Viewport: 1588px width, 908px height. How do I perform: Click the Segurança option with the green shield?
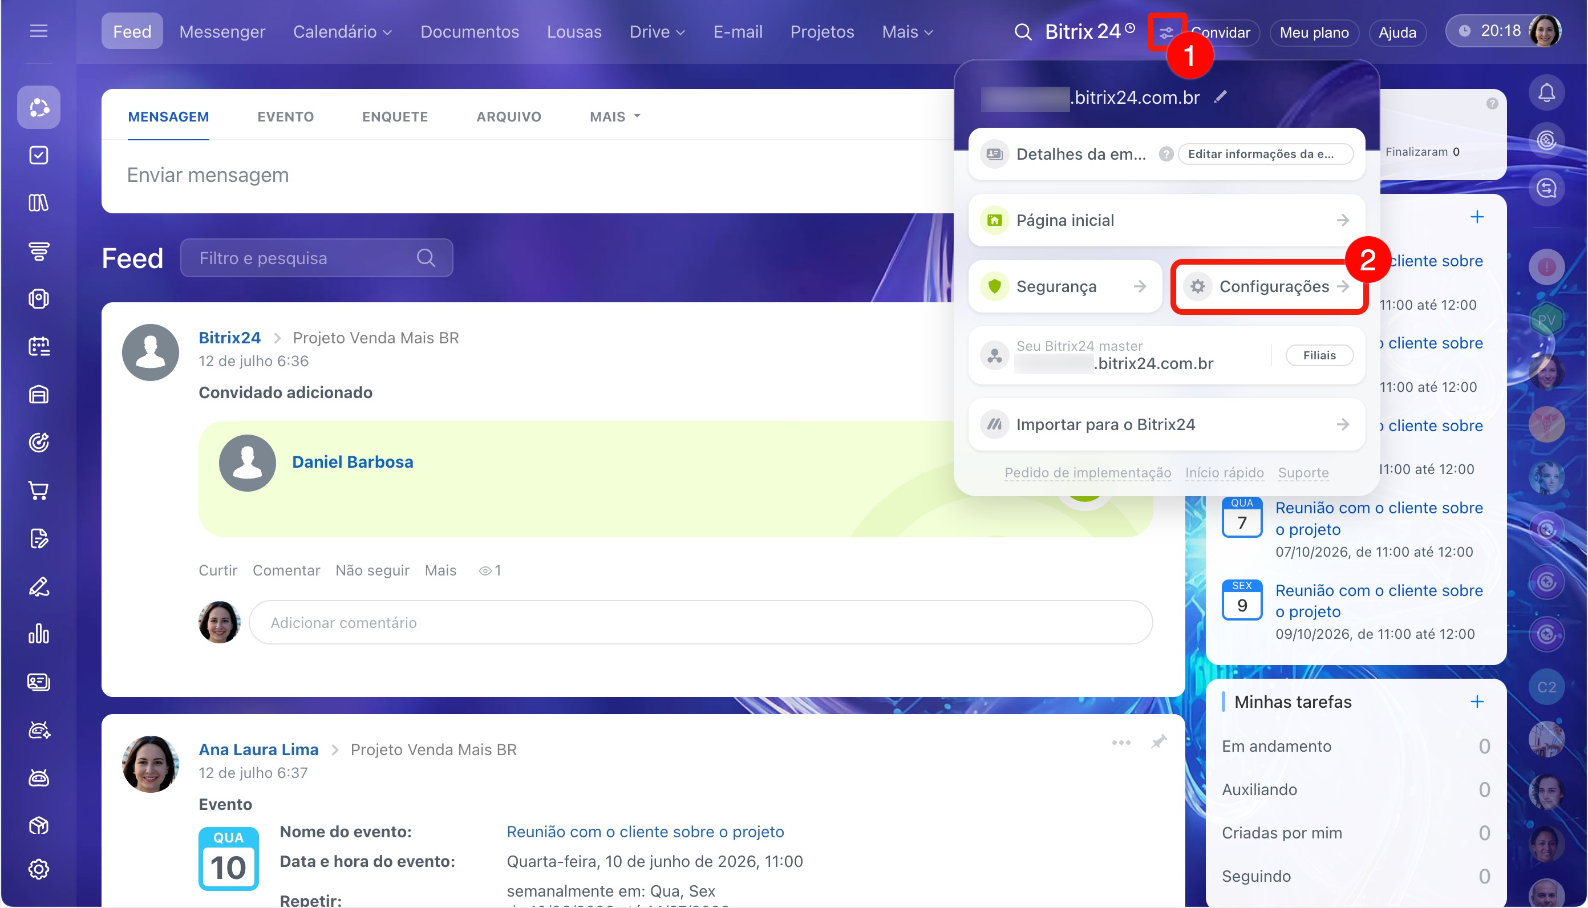(x=1065, y=286)
